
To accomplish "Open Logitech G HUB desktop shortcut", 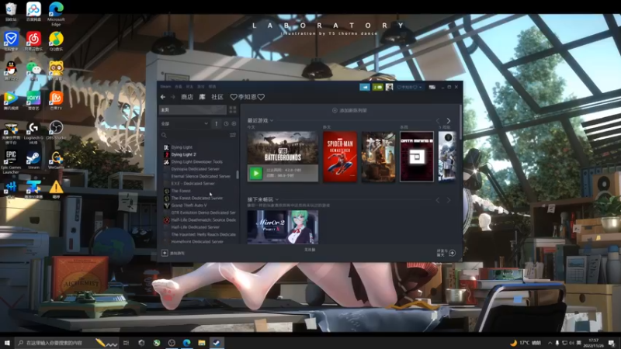I will (33, 132).
